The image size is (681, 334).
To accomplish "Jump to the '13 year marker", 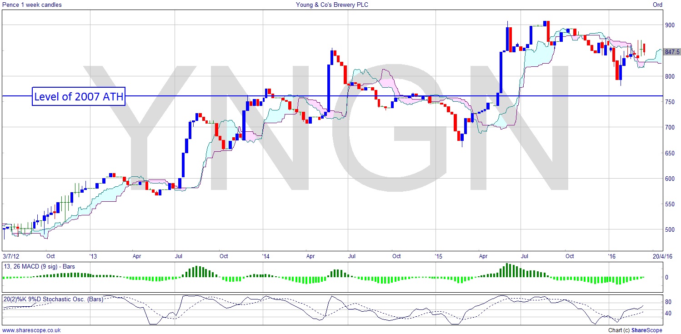I will pos(93,256).
